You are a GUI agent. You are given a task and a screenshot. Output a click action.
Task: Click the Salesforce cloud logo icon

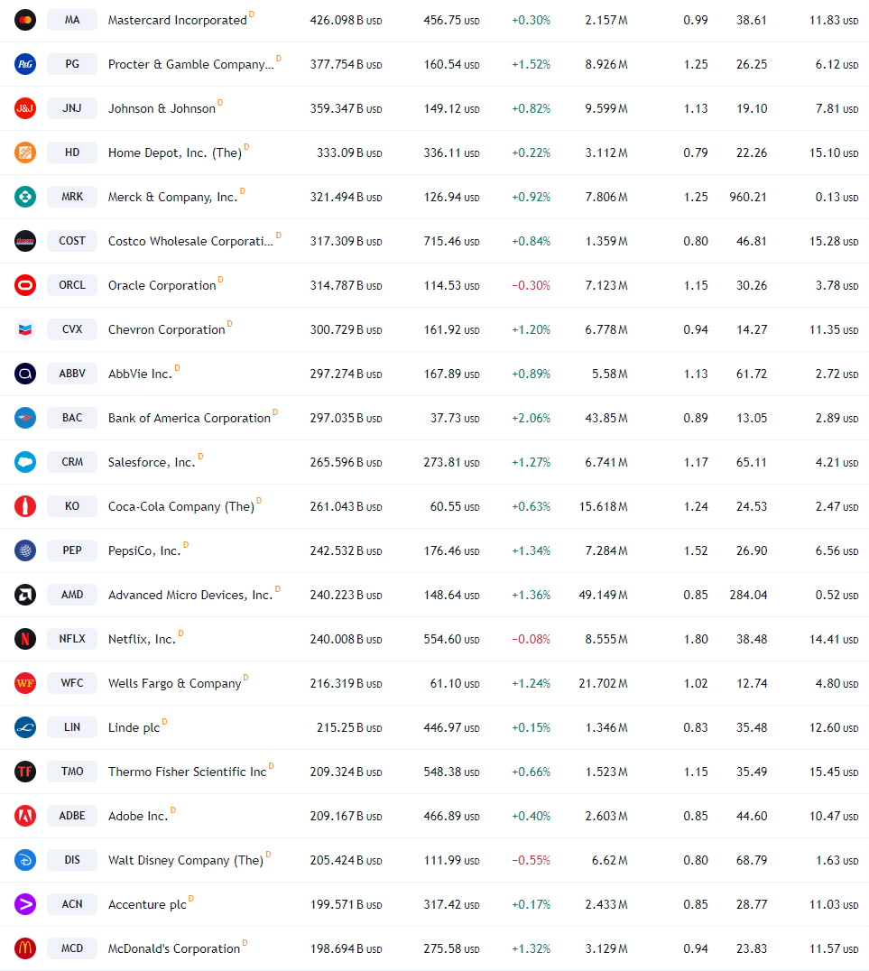tap(25, 462)
